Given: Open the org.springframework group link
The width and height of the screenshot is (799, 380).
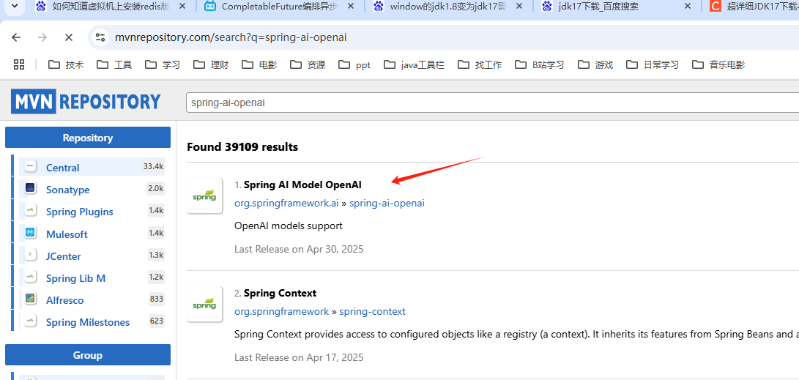Looking at the screenshot, I should [x=282, y=311].
